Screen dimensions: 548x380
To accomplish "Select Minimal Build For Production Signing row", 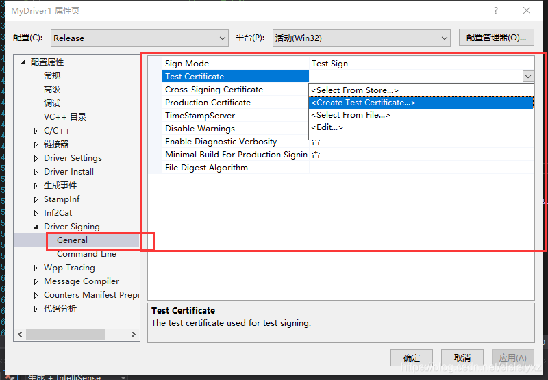I will 235,154.
